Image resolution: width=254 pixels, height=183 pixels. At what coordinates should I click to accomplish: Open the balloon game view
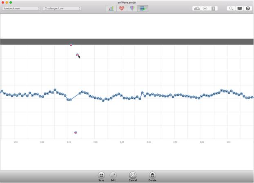click(132, 8)
